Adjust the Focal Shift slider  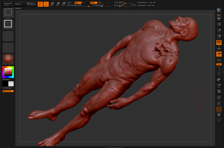pos(124,3)
